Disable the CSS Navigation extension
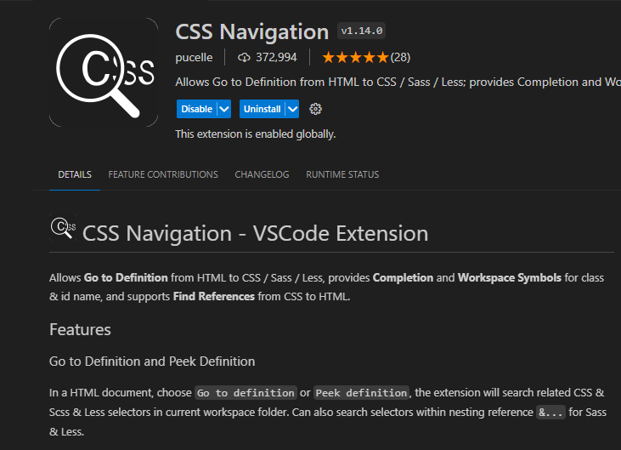 (x=197, y=109)
